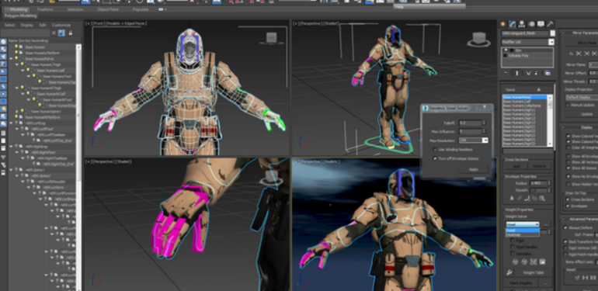
Task: Open Scene Explorer Display menu
Action: coord(26,25)
